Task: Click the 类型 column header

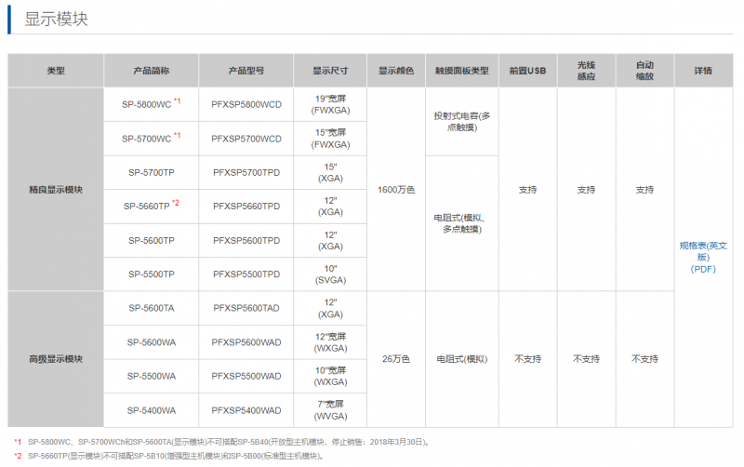Action: [56, 71]
